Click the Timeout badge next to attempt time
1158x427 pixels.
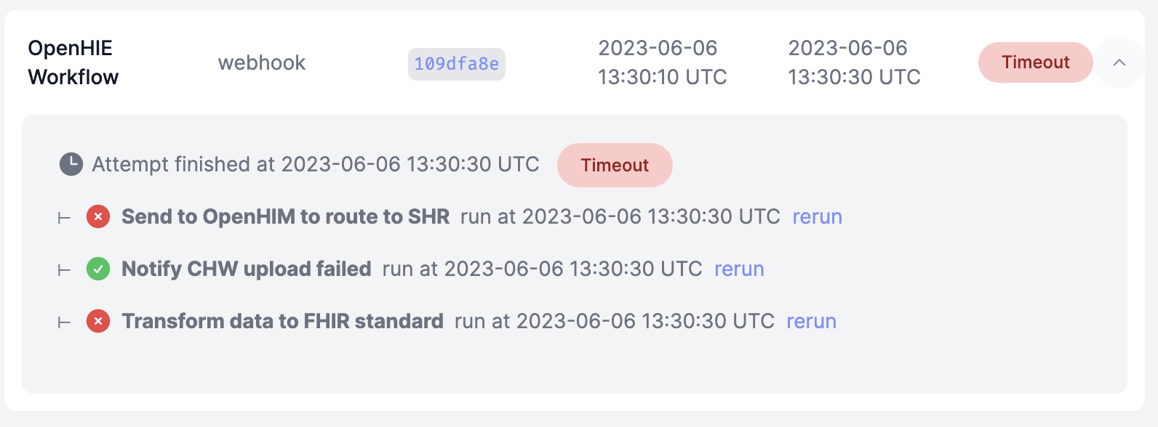(615, 165)
